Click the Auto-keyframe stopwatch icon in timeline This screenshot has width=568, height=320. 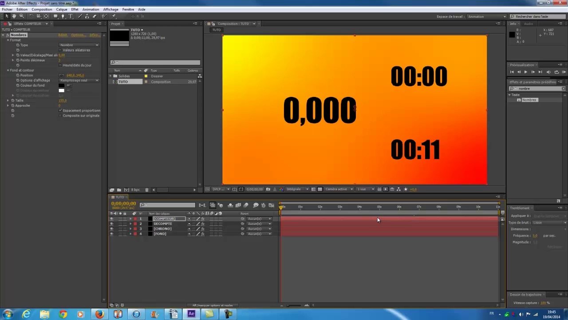(x=263, y=205)
